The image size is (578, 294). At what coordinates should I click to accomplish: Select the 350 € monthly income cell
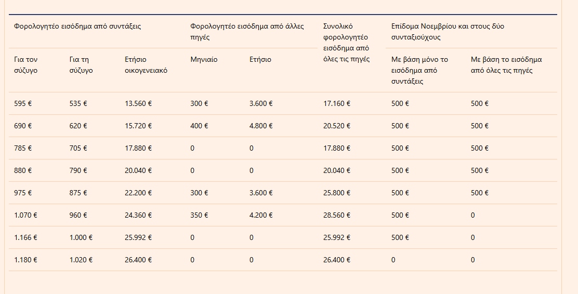[x=199, y=215]
